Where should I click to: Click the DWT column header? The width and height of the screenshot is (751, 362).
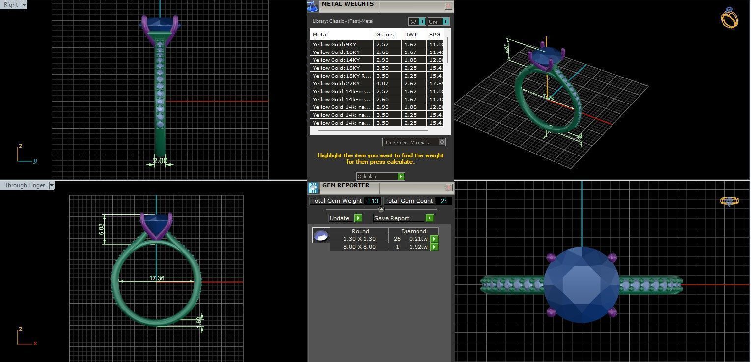click(x=414, y=35)
